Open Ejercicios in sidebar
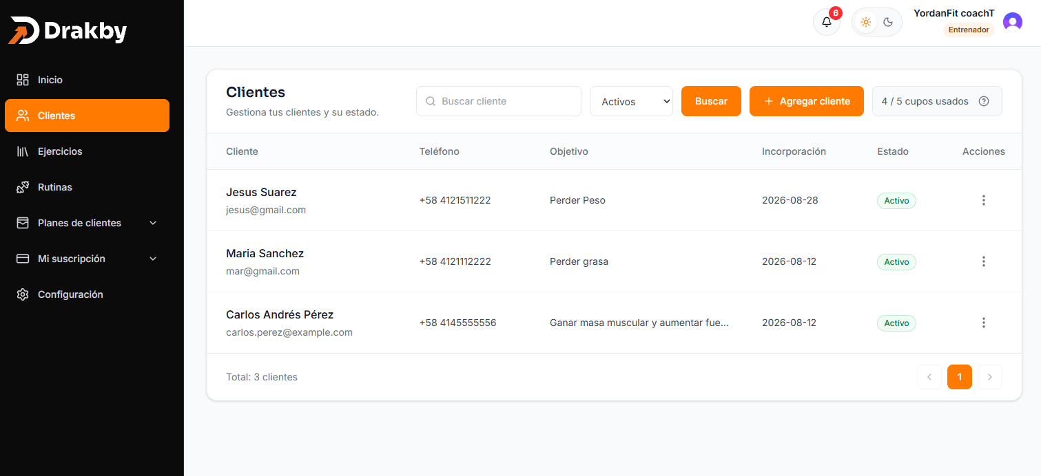 (x=87, y=151)
